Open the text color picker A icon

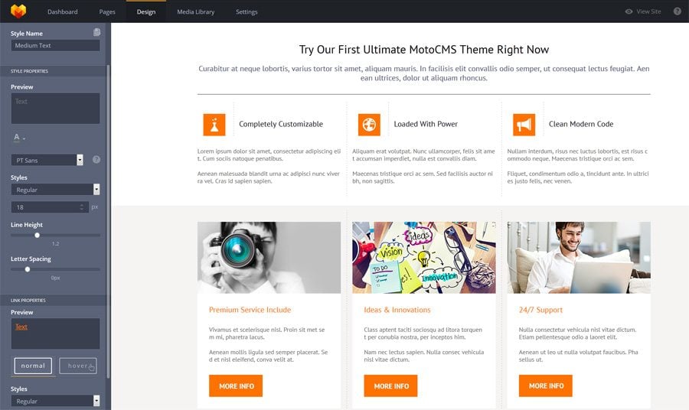(x=18, y=138)
